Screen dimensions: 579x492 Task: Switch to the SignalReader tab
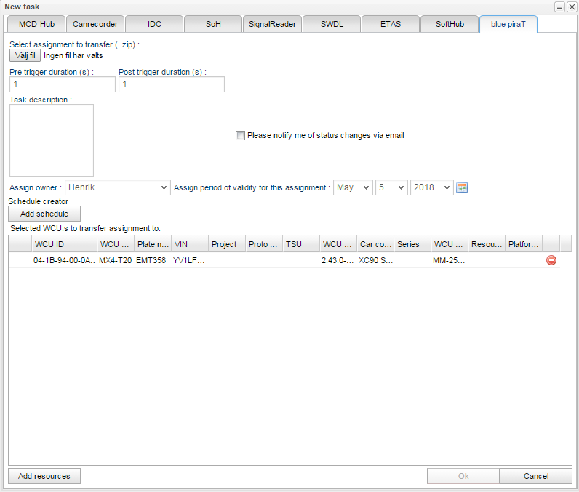(272, 24)
